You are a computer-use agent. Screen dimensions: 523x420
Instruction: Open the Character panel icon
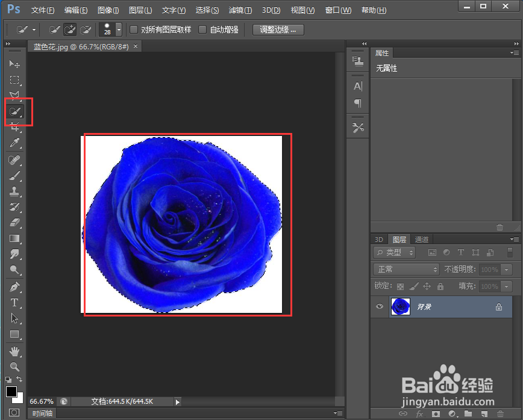pos(357,87)
